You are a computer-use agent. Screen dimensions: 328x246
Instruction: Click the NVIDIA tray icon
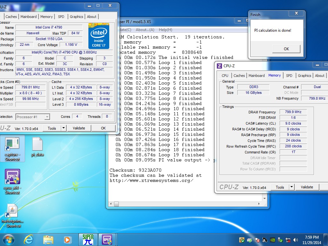pyautogui.click(x=273, y=240)
